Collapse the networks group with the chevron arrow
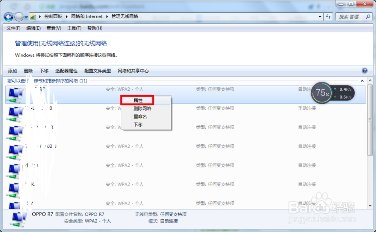 362,81
